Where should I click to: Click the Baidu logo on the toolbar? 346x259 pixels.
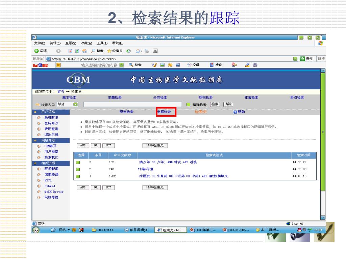[40, 65]
